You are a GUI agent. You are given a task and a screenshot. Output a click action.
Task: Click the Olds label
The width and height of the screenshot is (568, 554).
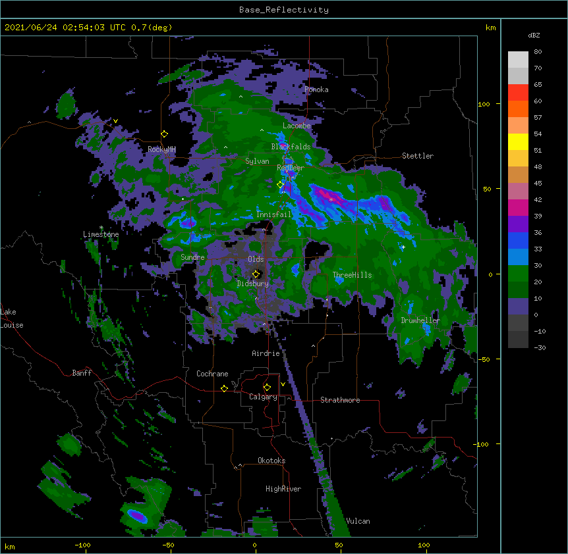pos(256,259)
